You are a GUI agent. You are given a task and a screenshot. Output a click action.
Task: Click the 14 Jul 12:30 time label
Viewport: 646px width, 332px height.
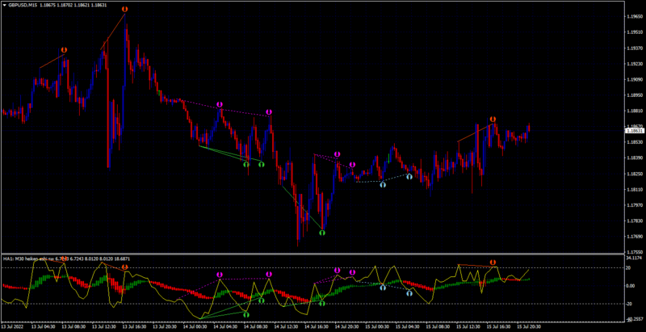click(x=287, y=326)
